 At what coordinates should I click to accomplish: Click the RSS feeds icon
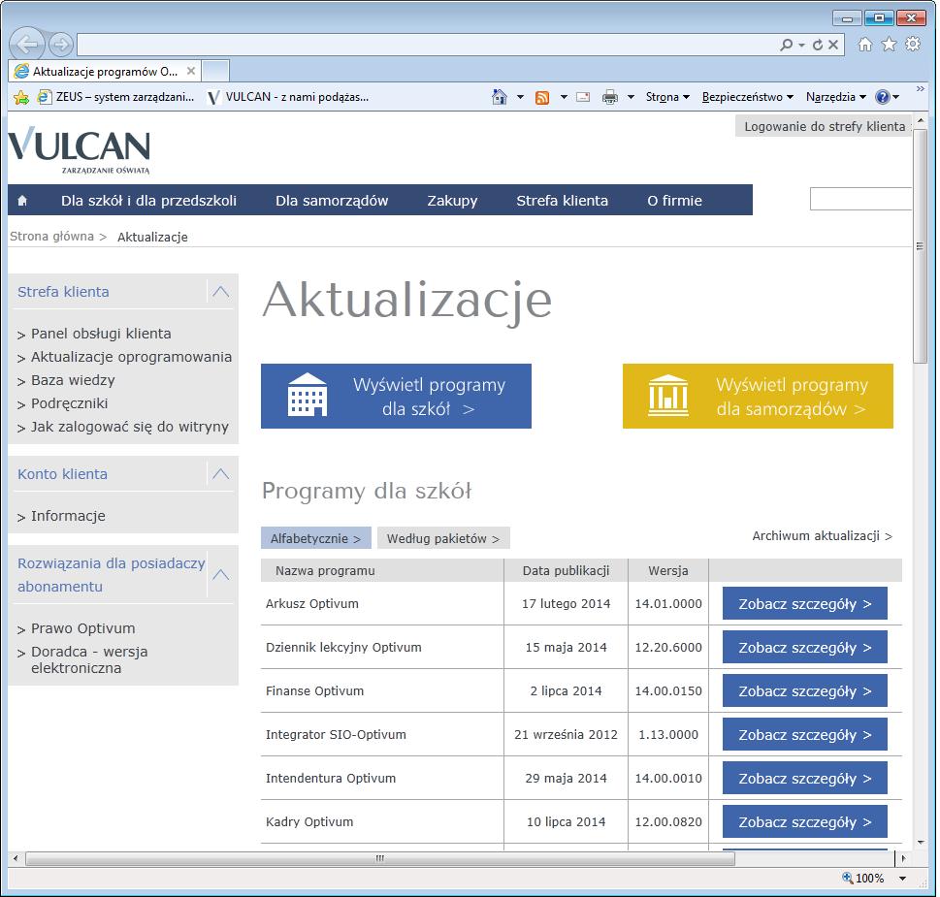[x=542, y=97]
